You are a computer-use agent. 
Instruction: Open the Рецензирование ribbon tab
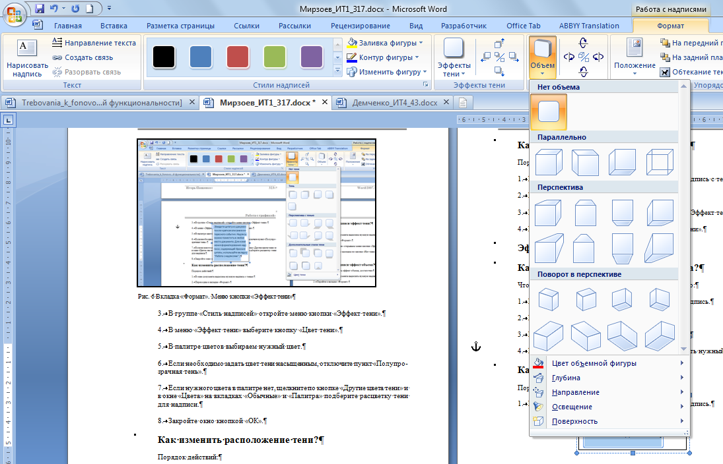pyautogui.click(x=360, y=26)
